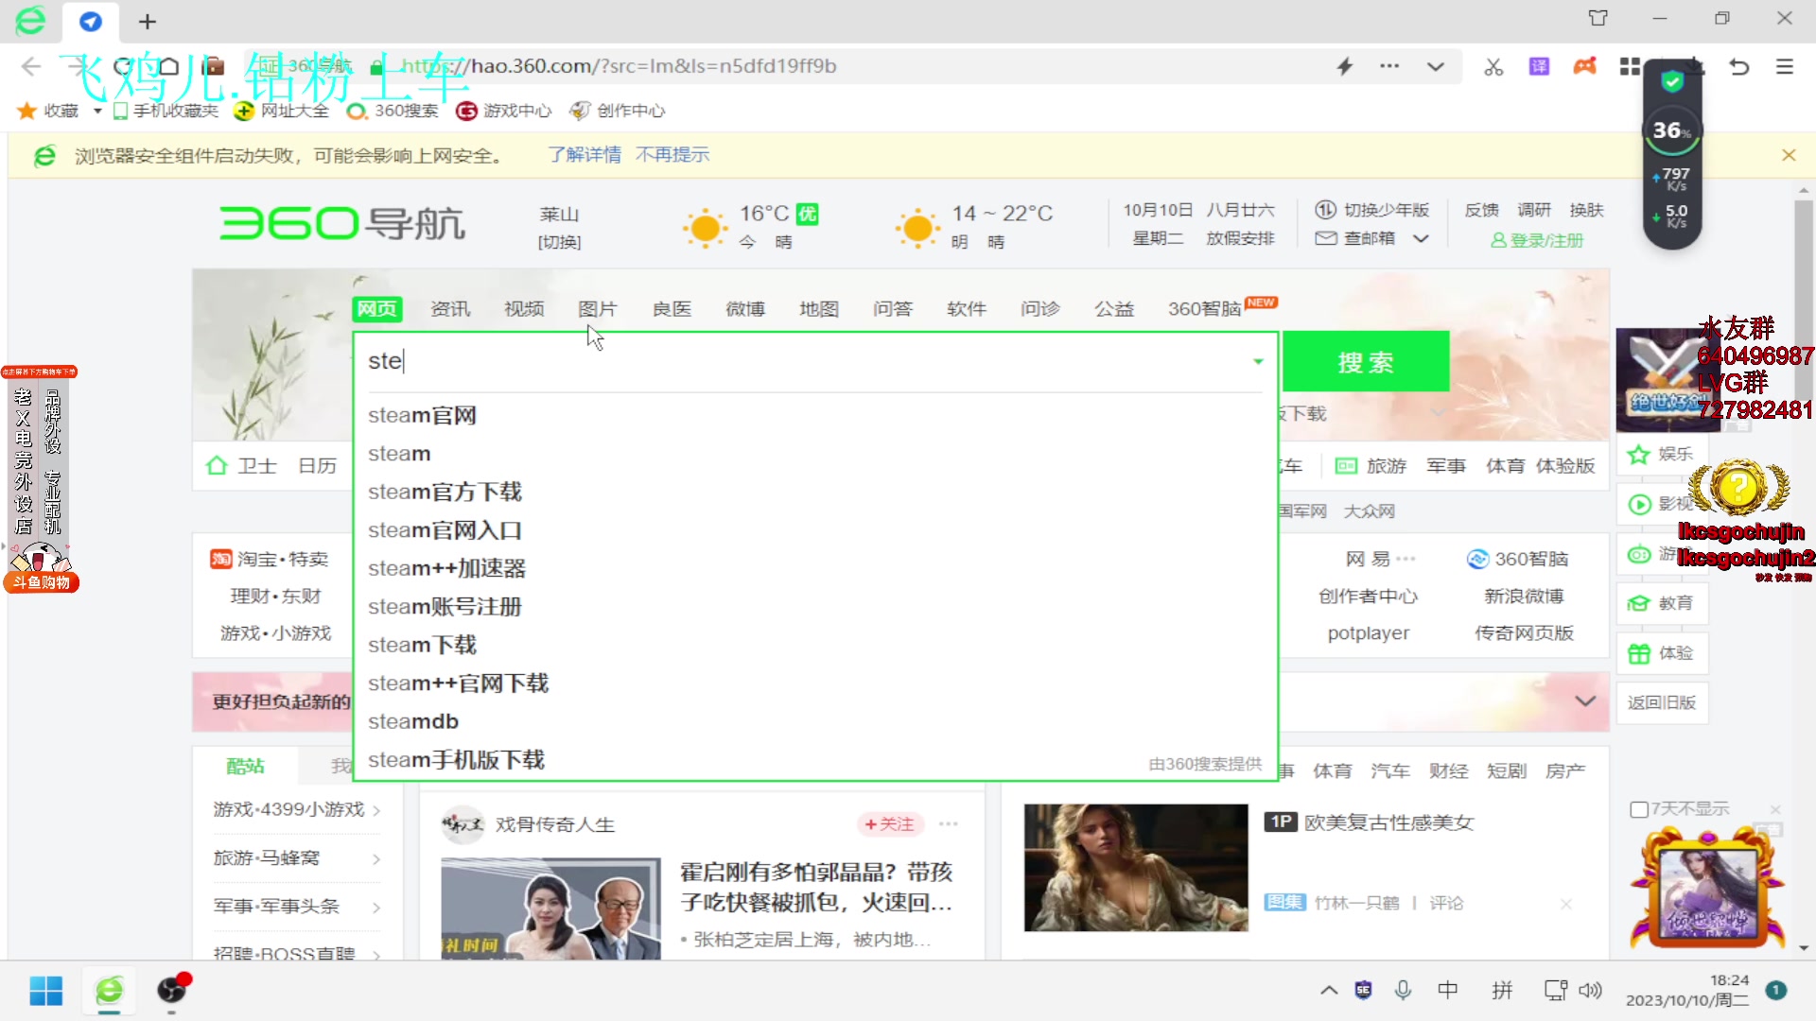Viewport: 1816px width, 1021px height.
Task: Choose suggestion steam账号注册
Action: click(x=445, y=607)
